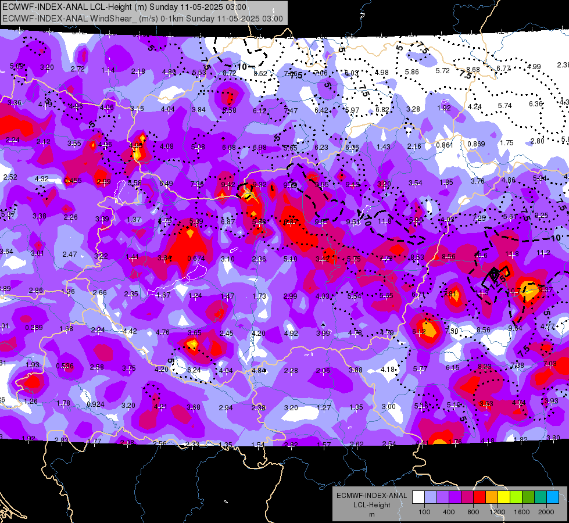Click the grid value 5.19
The width and height of the screenshot is (569, 523).
pyautogui.click(x=453, y=404)
